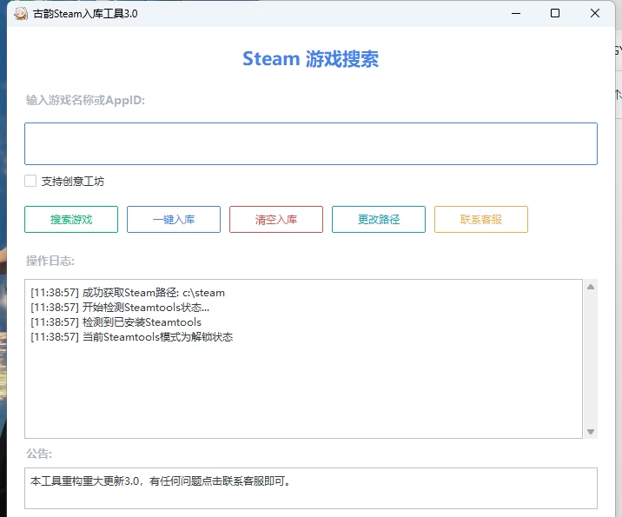Image resolution: width=622 pixels, height=517 pixels.
Task: Click the Steam 游戏搜索 heading
Action: pos(311,59)
